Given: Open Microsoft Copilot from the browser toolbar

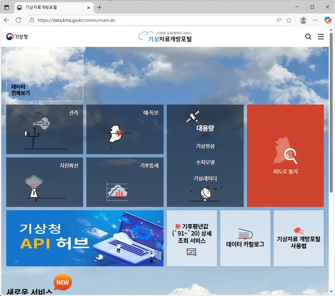Looking at the screenshot, I should [x=327, y=20].
